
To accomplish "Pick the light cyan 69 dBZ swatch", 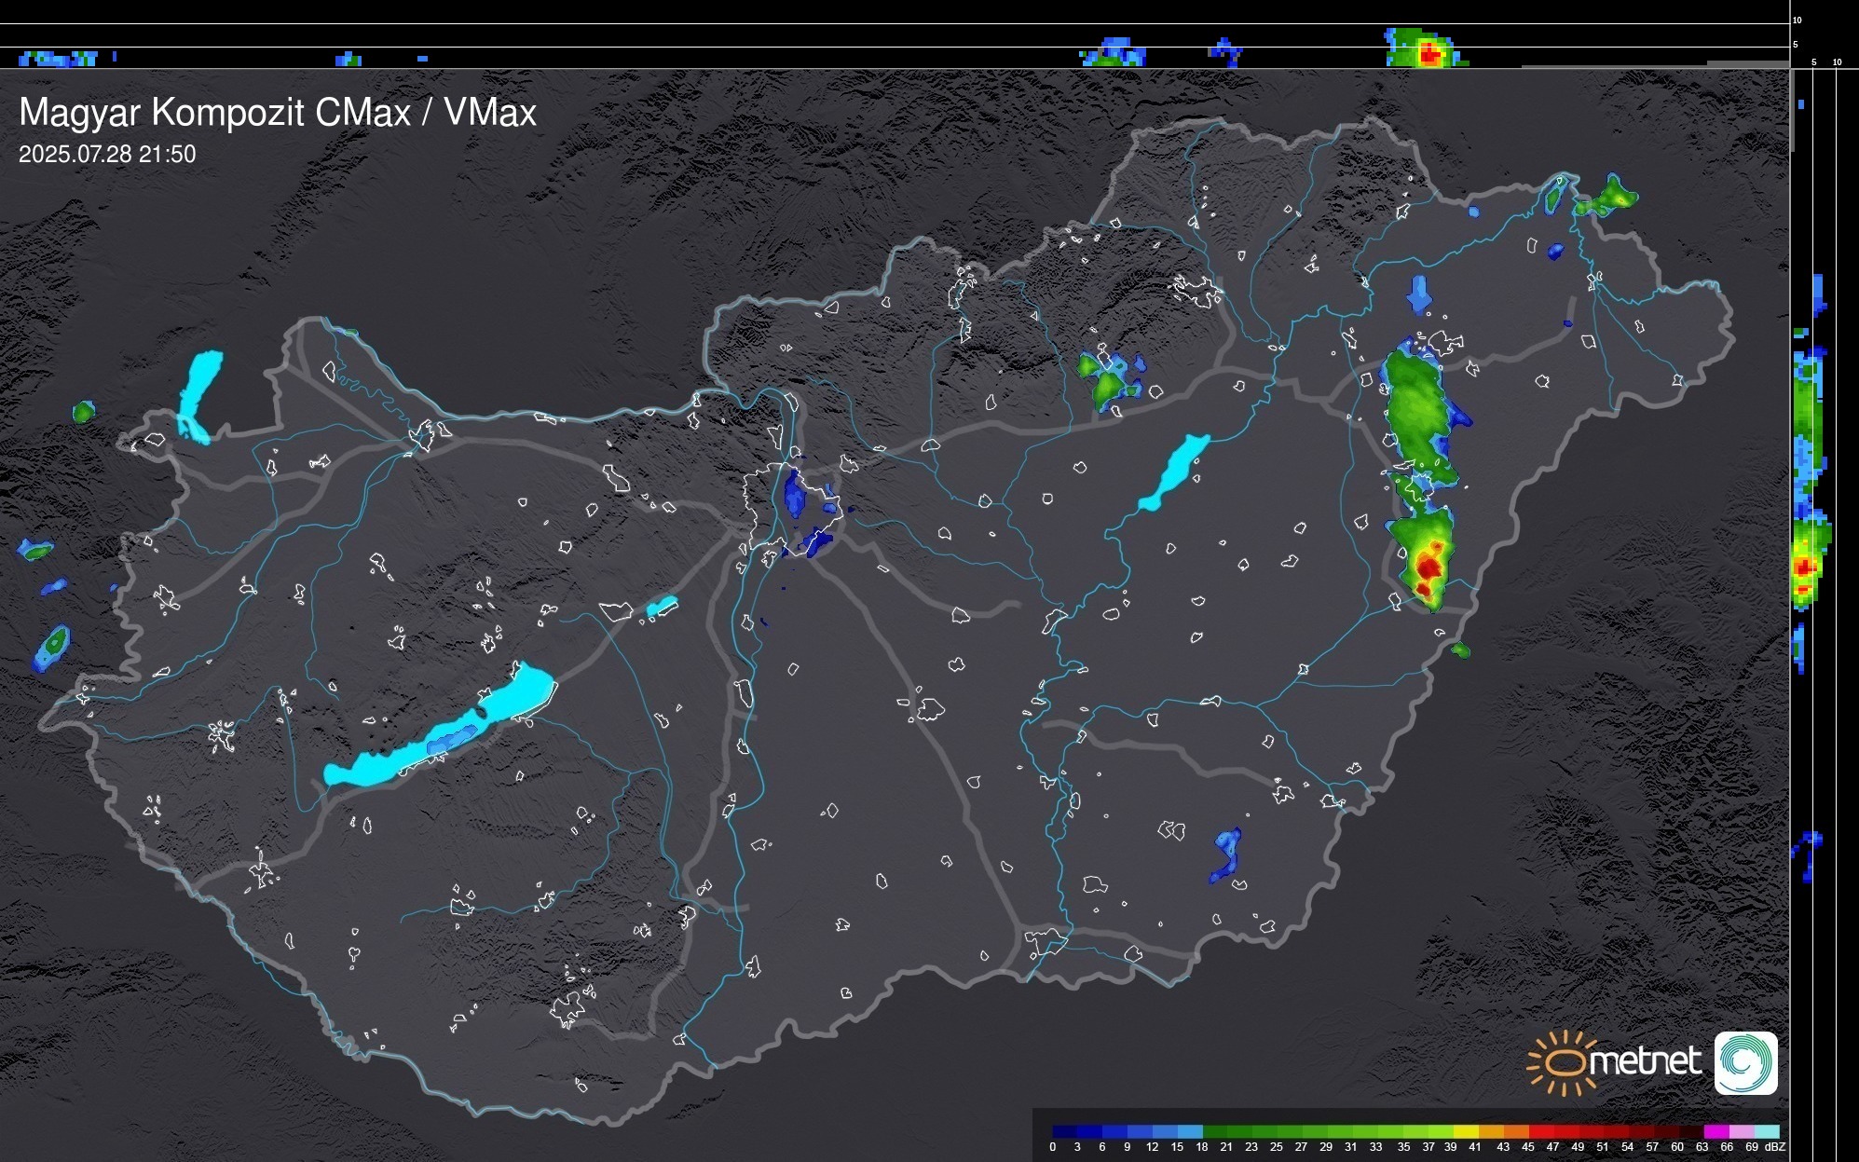I will click(x=1766, y=1131).
